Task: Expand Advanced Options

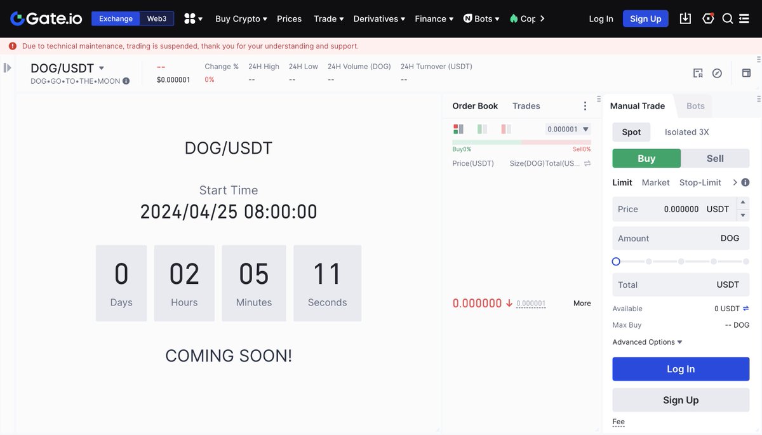Action: click(x=647, y=342)
